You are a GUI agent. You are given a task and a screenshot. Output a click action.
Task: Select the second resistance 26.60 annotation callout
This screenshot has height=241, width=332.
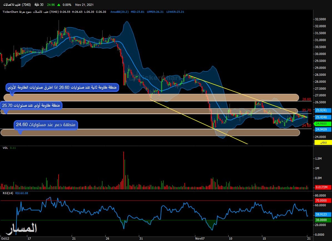click(x=62, y=87)
